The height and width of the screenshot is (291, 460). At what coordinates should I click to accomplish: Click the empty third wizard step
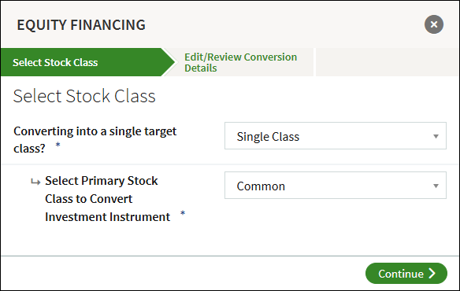click(x=388, y=62)
